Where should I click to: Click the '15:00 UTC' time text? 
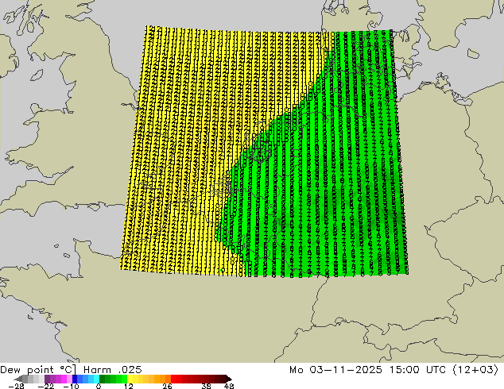(417, 370)
